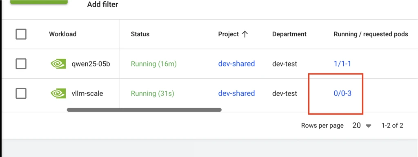This screenshot has width=418, height=157.
Task: Click the green button above the table
Action: (x=39, y=2)
